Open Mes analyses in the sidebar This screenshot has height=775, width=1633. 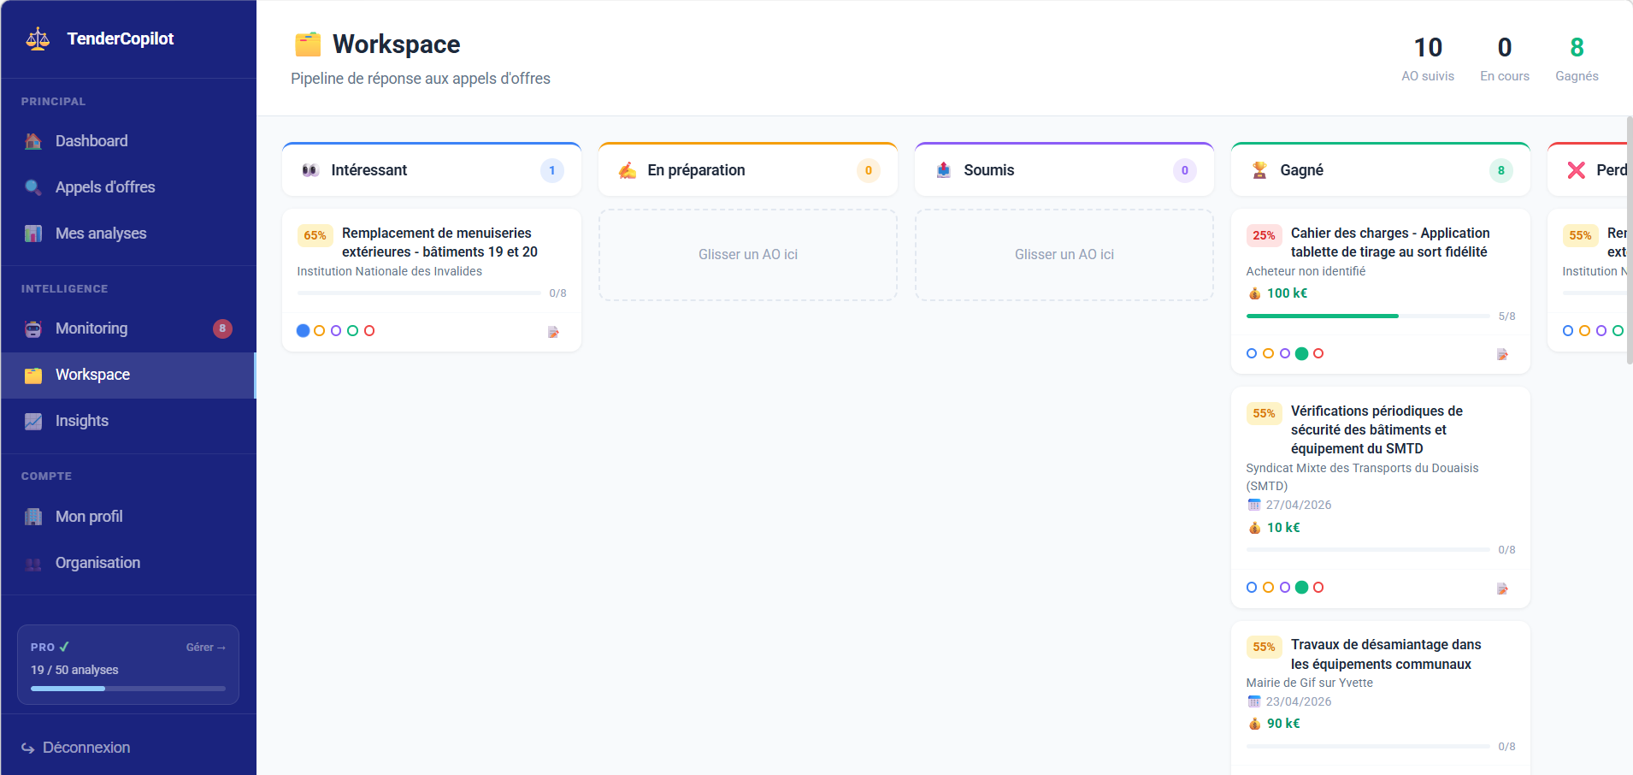100,233
